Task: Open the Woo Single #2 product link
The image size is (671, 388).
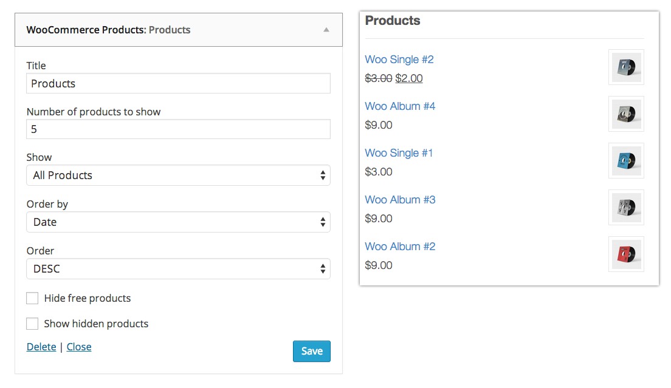Action: (x=399, y=59)
